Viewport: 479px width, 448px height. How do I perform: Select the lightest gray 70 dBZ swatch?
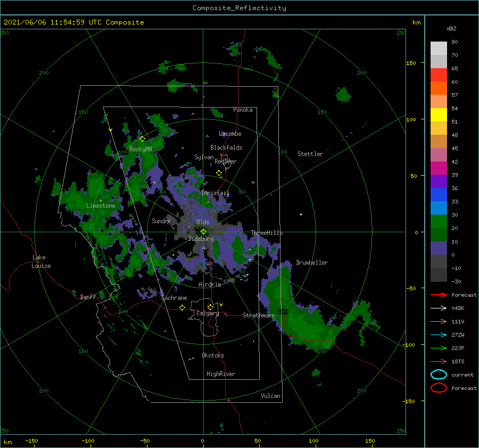click(x=439, y=48)
